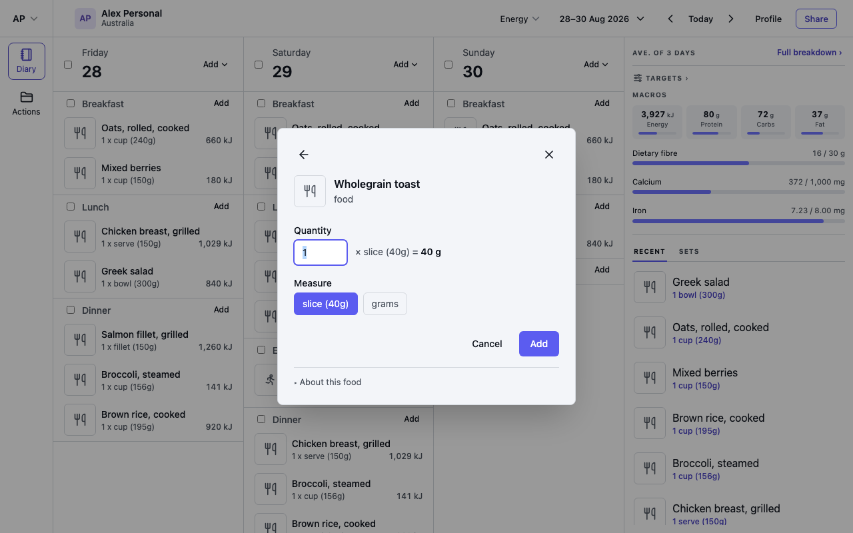
Task: Click the Share button
Action: coord(816,19)
